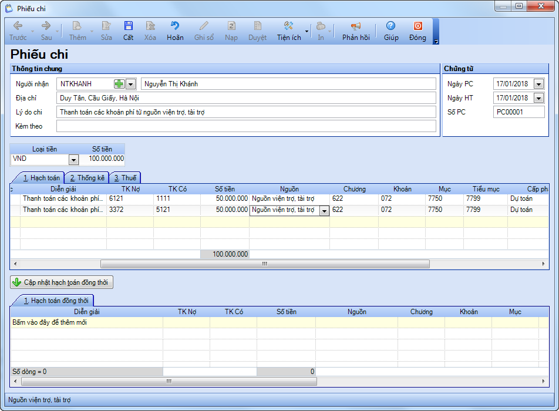Click the Số tiền field 100.000.000
The width and height of the screenshot is (559, 411).
102,159
